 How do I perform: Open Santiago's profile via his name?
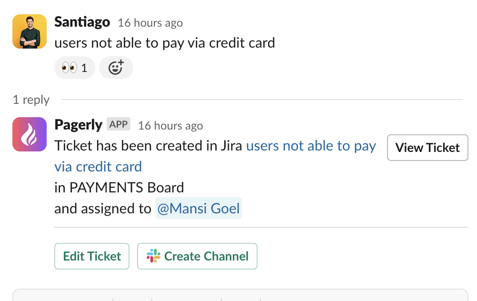(82, 22)
